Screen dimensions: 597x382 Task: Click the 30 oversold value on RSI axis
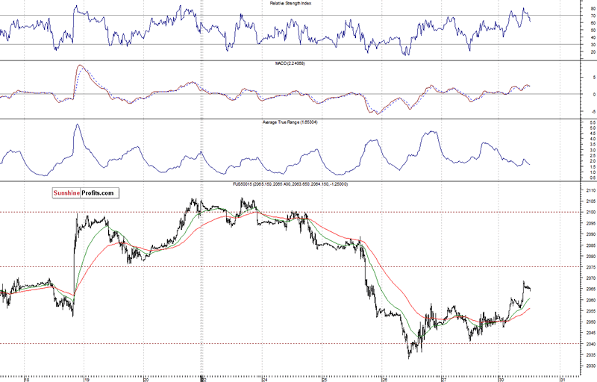pyautogui.click(x=593, y=45)
